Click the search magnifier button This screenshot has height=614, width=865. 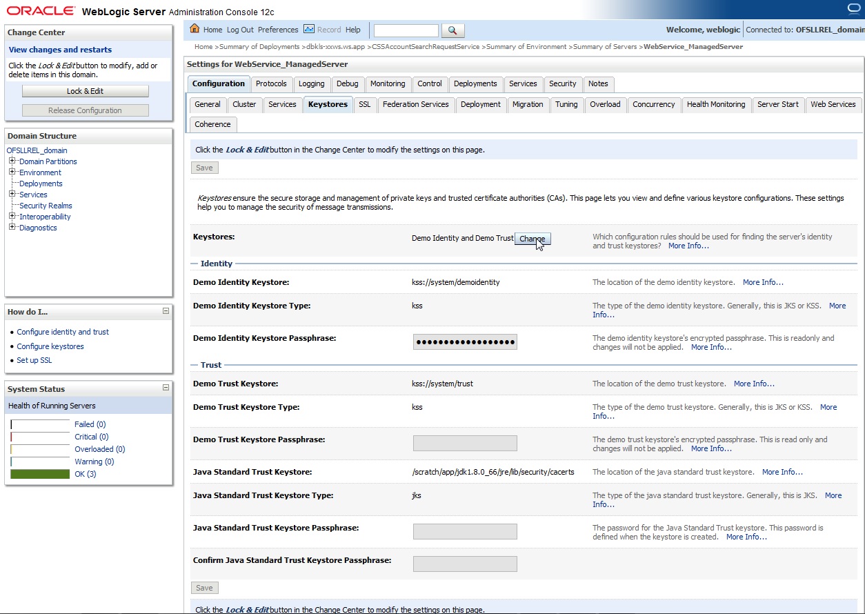click(x=453, y=30)
